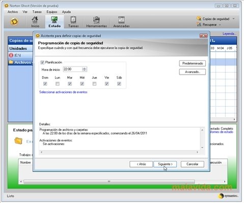Click jobs list scroll right arrow
244x203 pixels.
coord(225,182)
